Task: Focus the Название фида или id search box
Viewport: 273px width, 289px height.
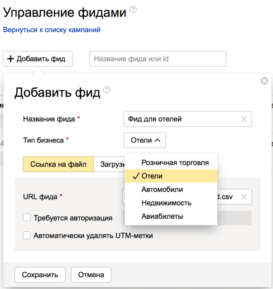Action: point(158,59)
